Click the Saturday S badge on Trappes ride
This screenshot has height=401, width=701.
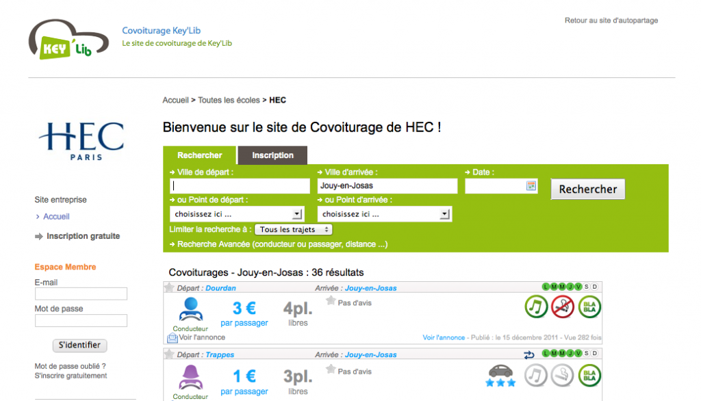(x=587, y=353)
